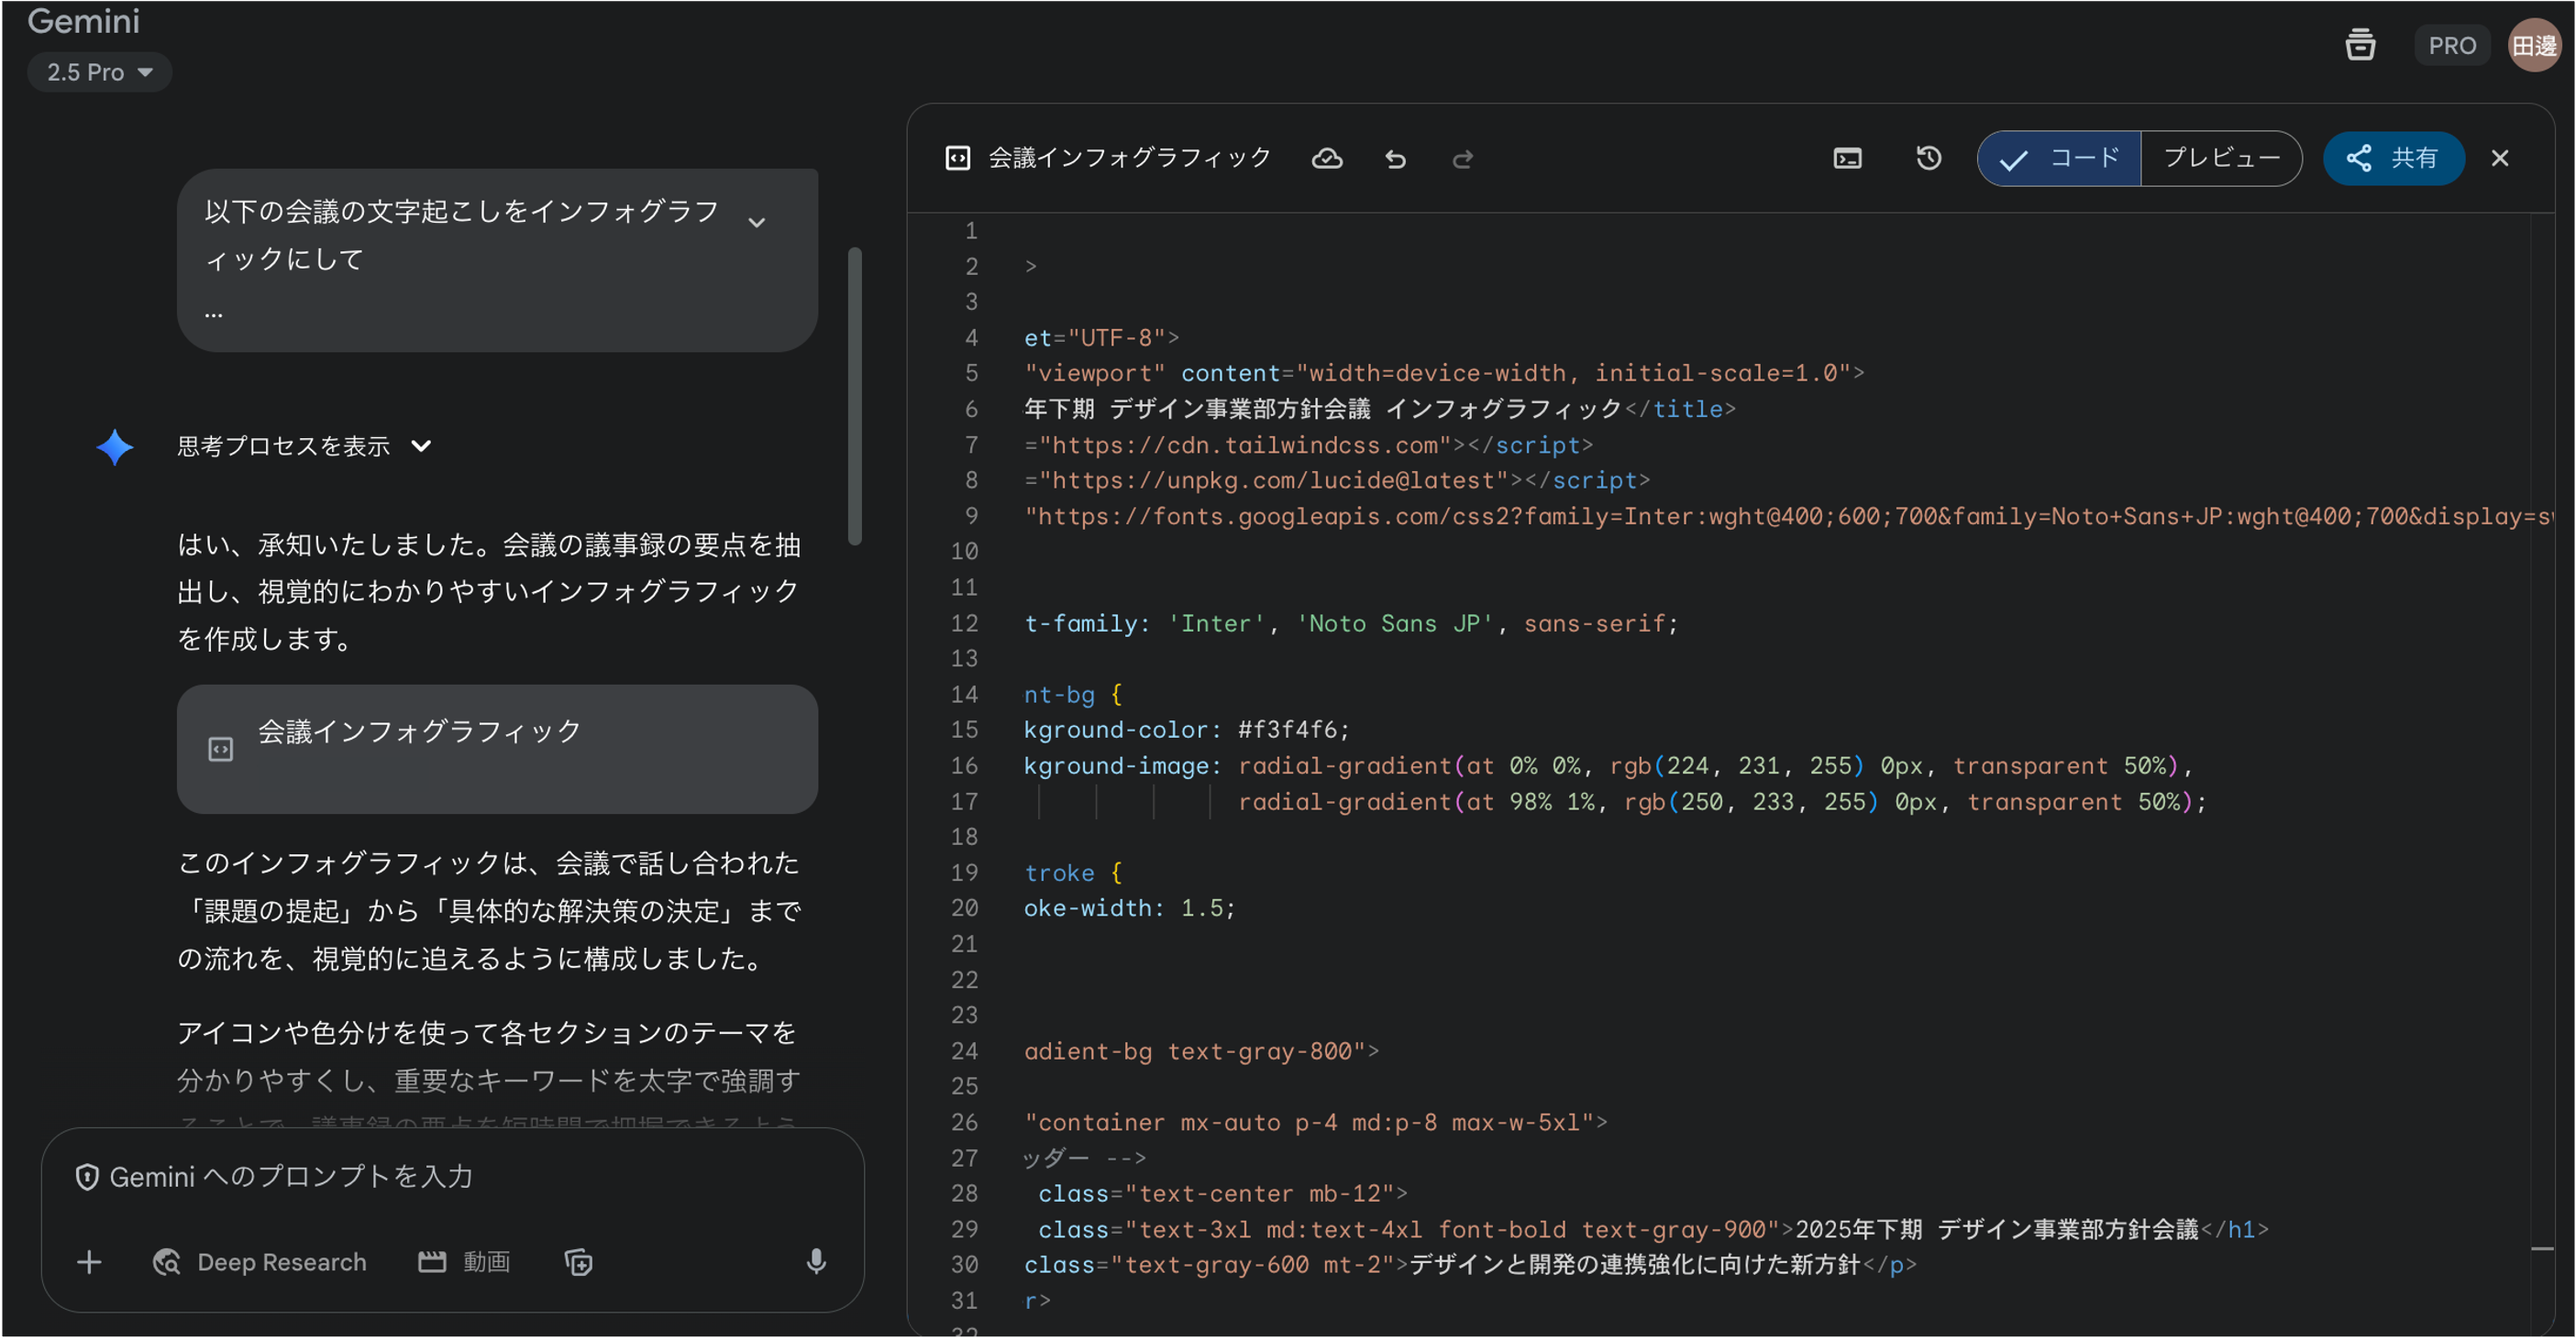
Task: Open the 田邊 account avatar
Action: tap(2534, 46)
